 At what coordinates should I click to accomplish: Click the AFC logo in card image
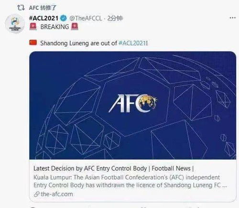[133, 103]
